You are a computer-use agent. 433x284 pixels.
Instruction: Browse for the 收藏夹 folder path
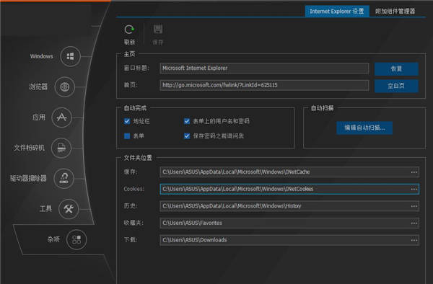(x=414, y=223)
